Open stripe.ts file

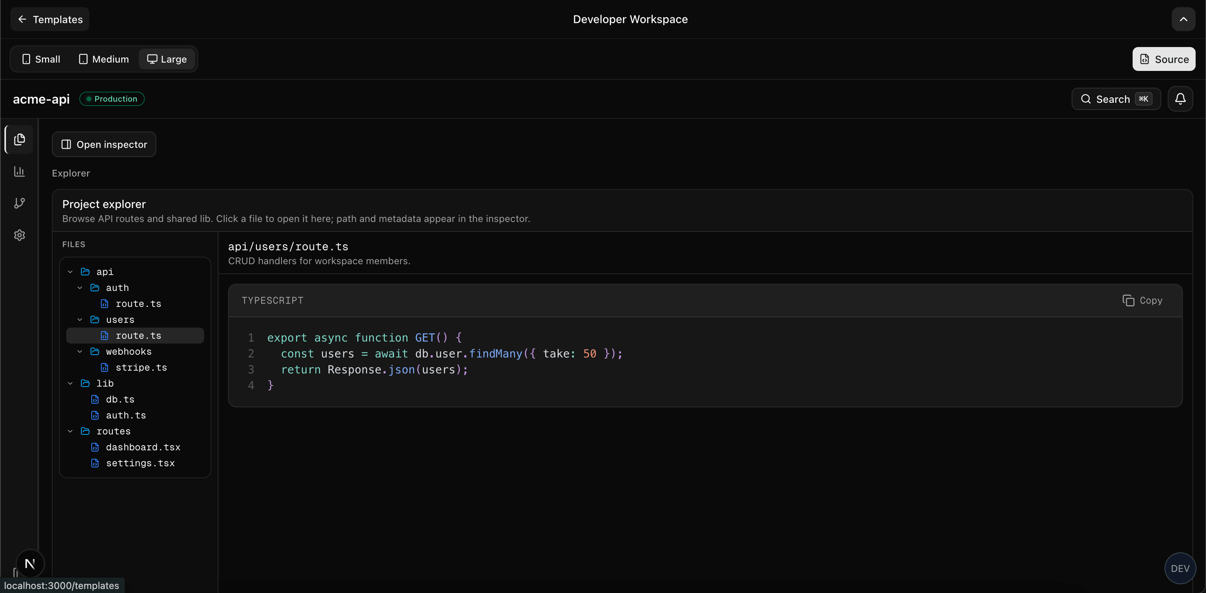tap(135, 367)
